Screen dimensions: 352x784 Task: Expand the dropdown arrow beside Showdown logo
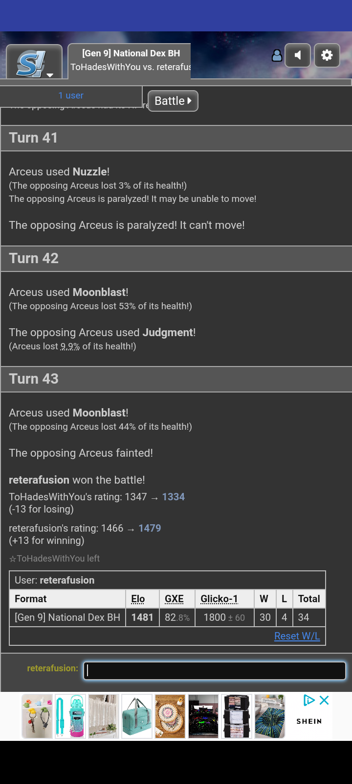[x=50, y=75]
